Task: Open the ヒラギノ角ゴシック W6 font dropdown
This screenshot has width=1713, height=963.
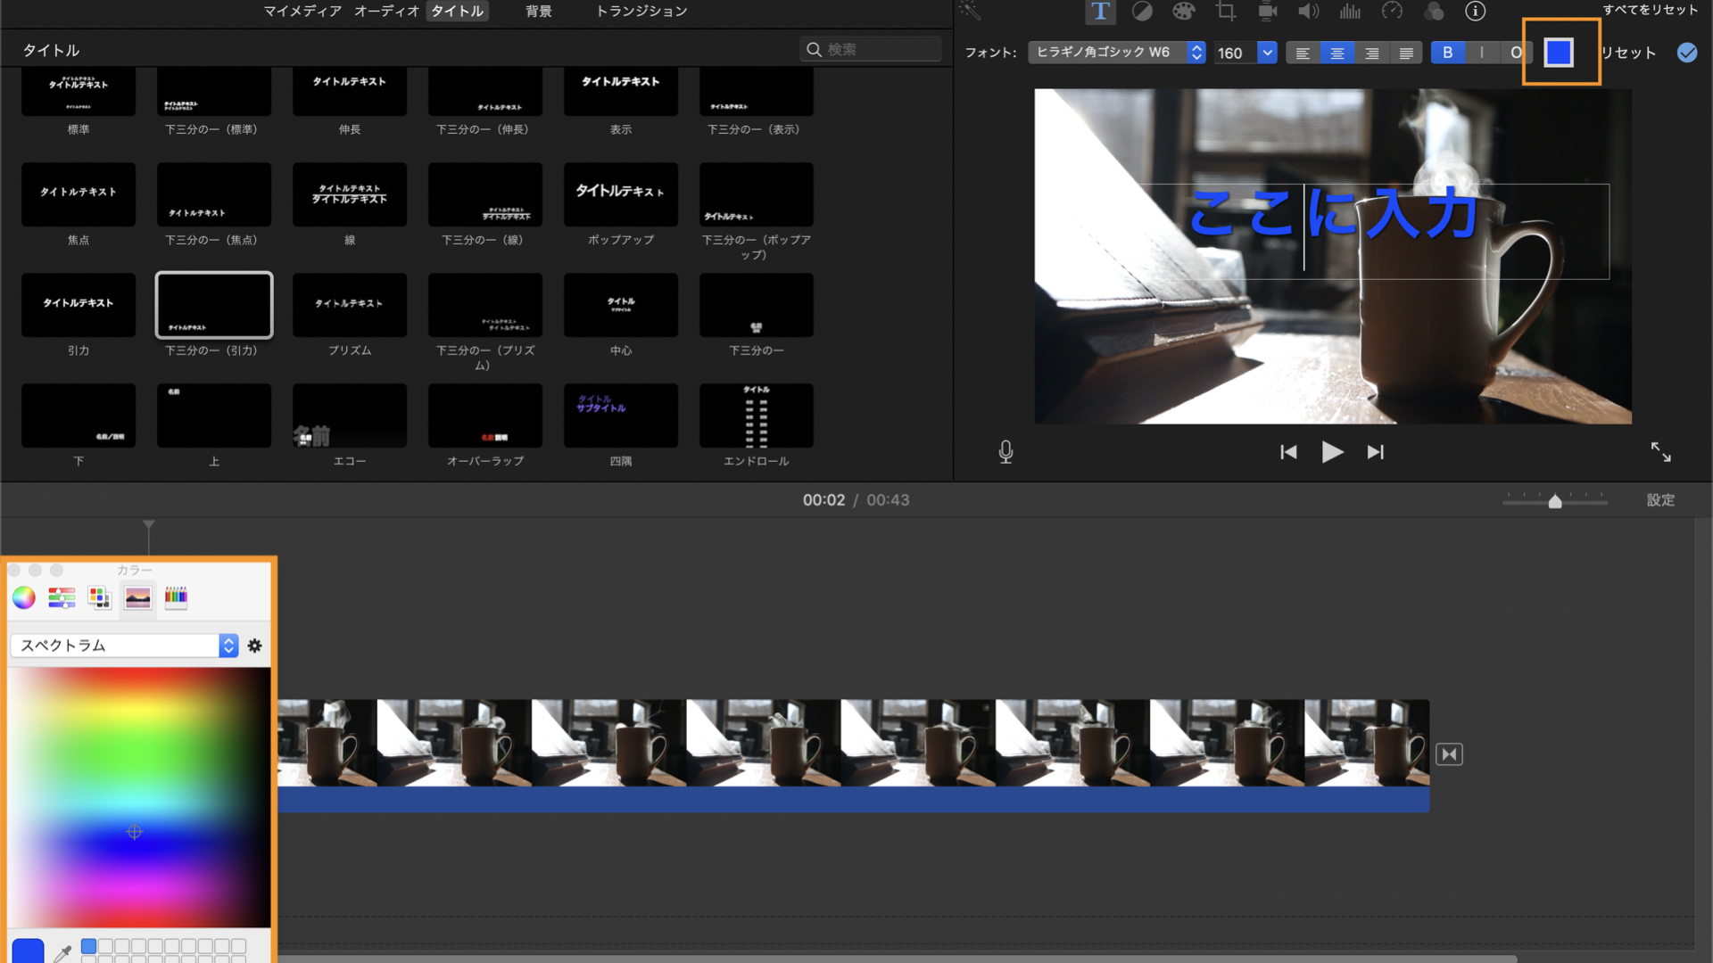Action: 1117,53
